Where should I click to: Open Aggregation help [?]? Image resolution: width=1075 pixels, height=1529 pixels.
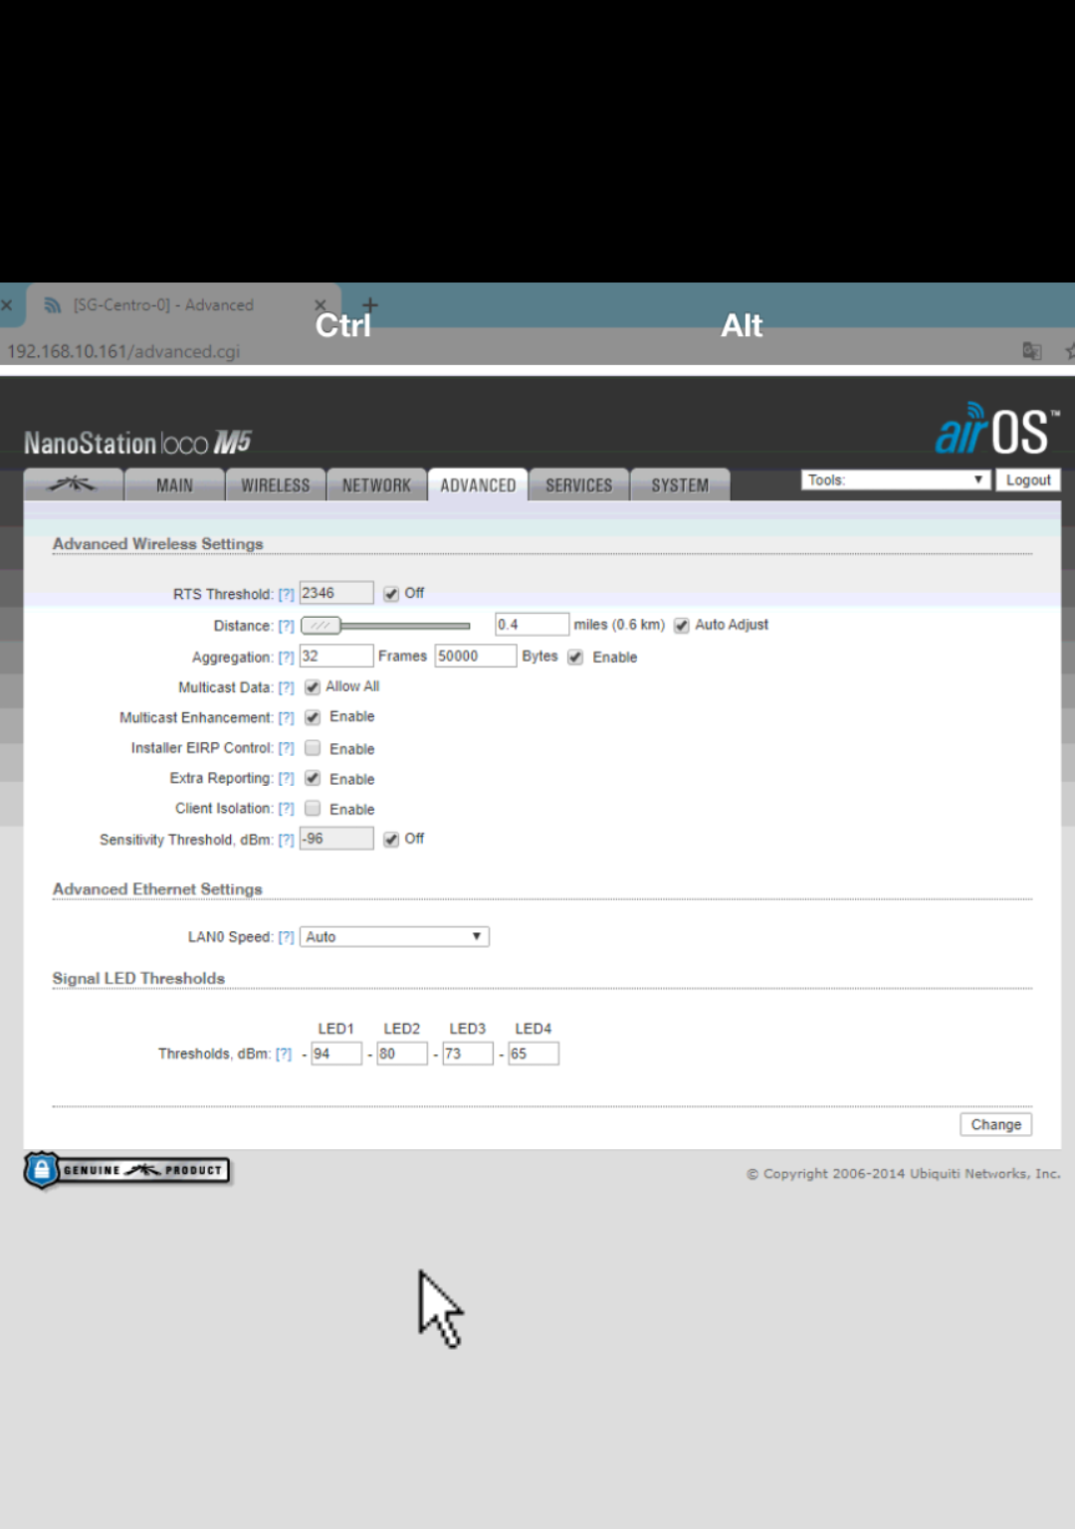tap(286, 658)
